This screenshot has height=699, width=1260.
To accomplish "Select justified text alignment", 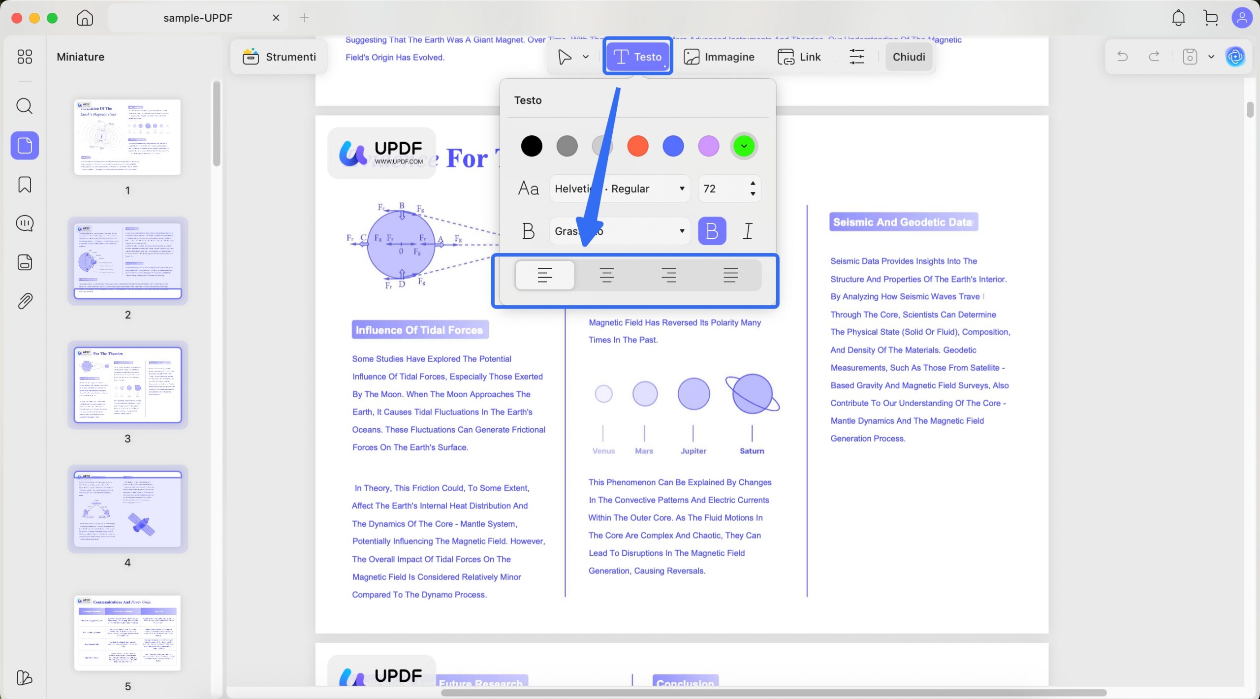I will 730,275.
